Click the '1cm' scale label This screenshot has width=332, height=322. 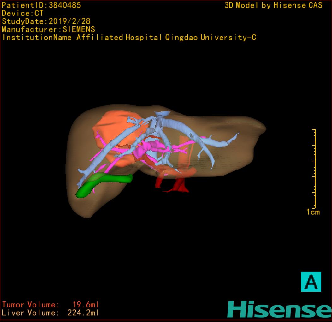[313, 212]
